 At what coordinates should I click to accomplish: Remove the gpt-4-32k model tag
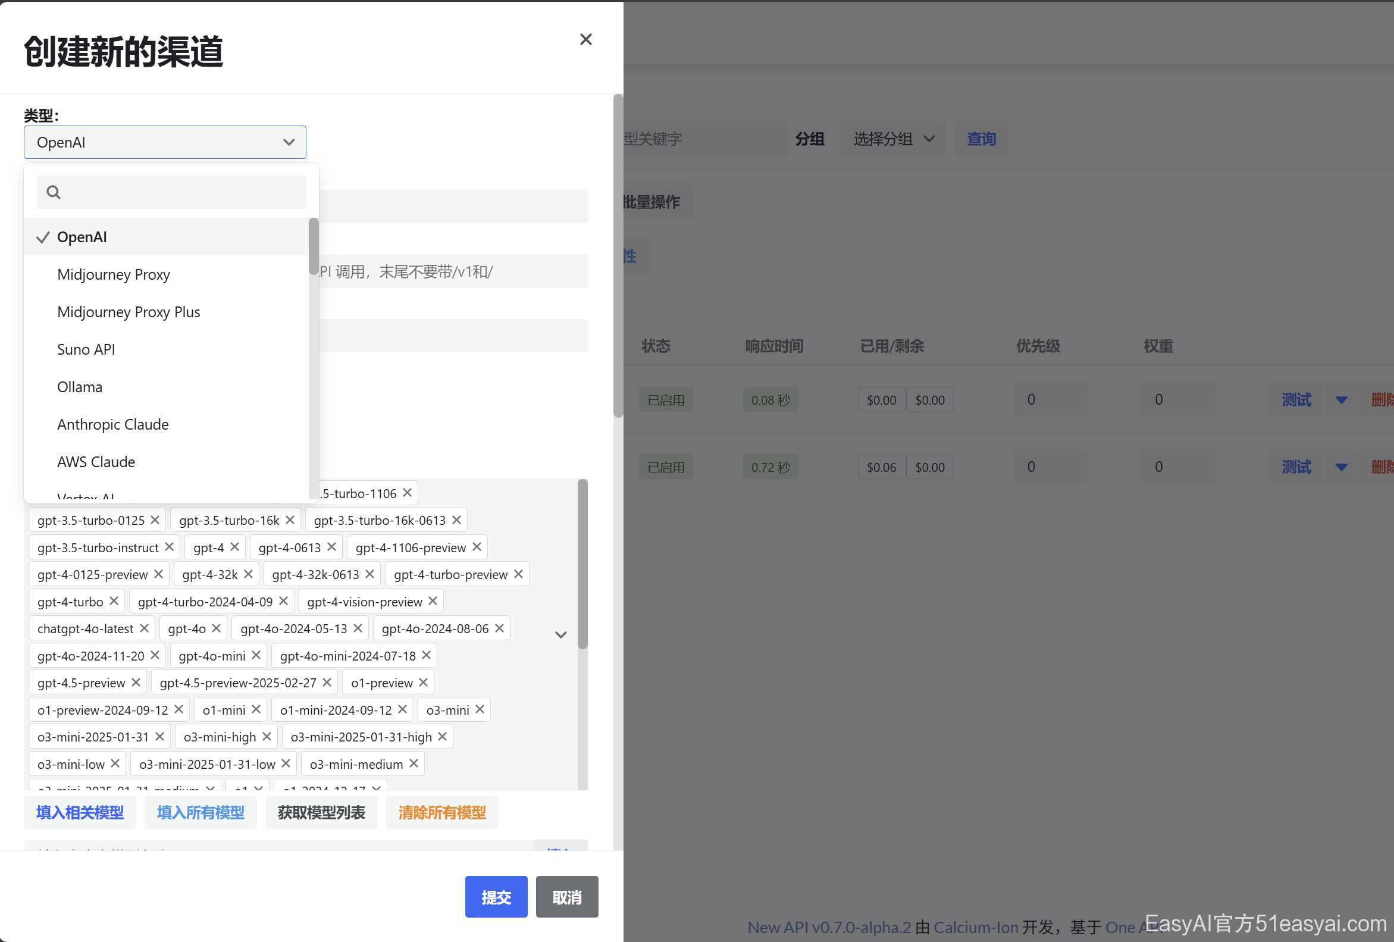point(248,574)
